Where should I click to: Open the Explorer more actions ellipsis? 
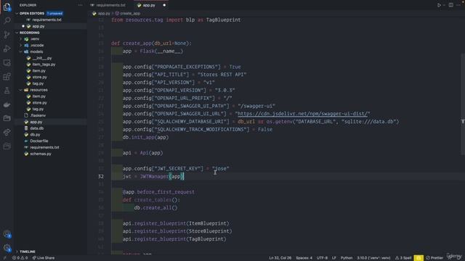pyautogui.click(x=80, y=5)
